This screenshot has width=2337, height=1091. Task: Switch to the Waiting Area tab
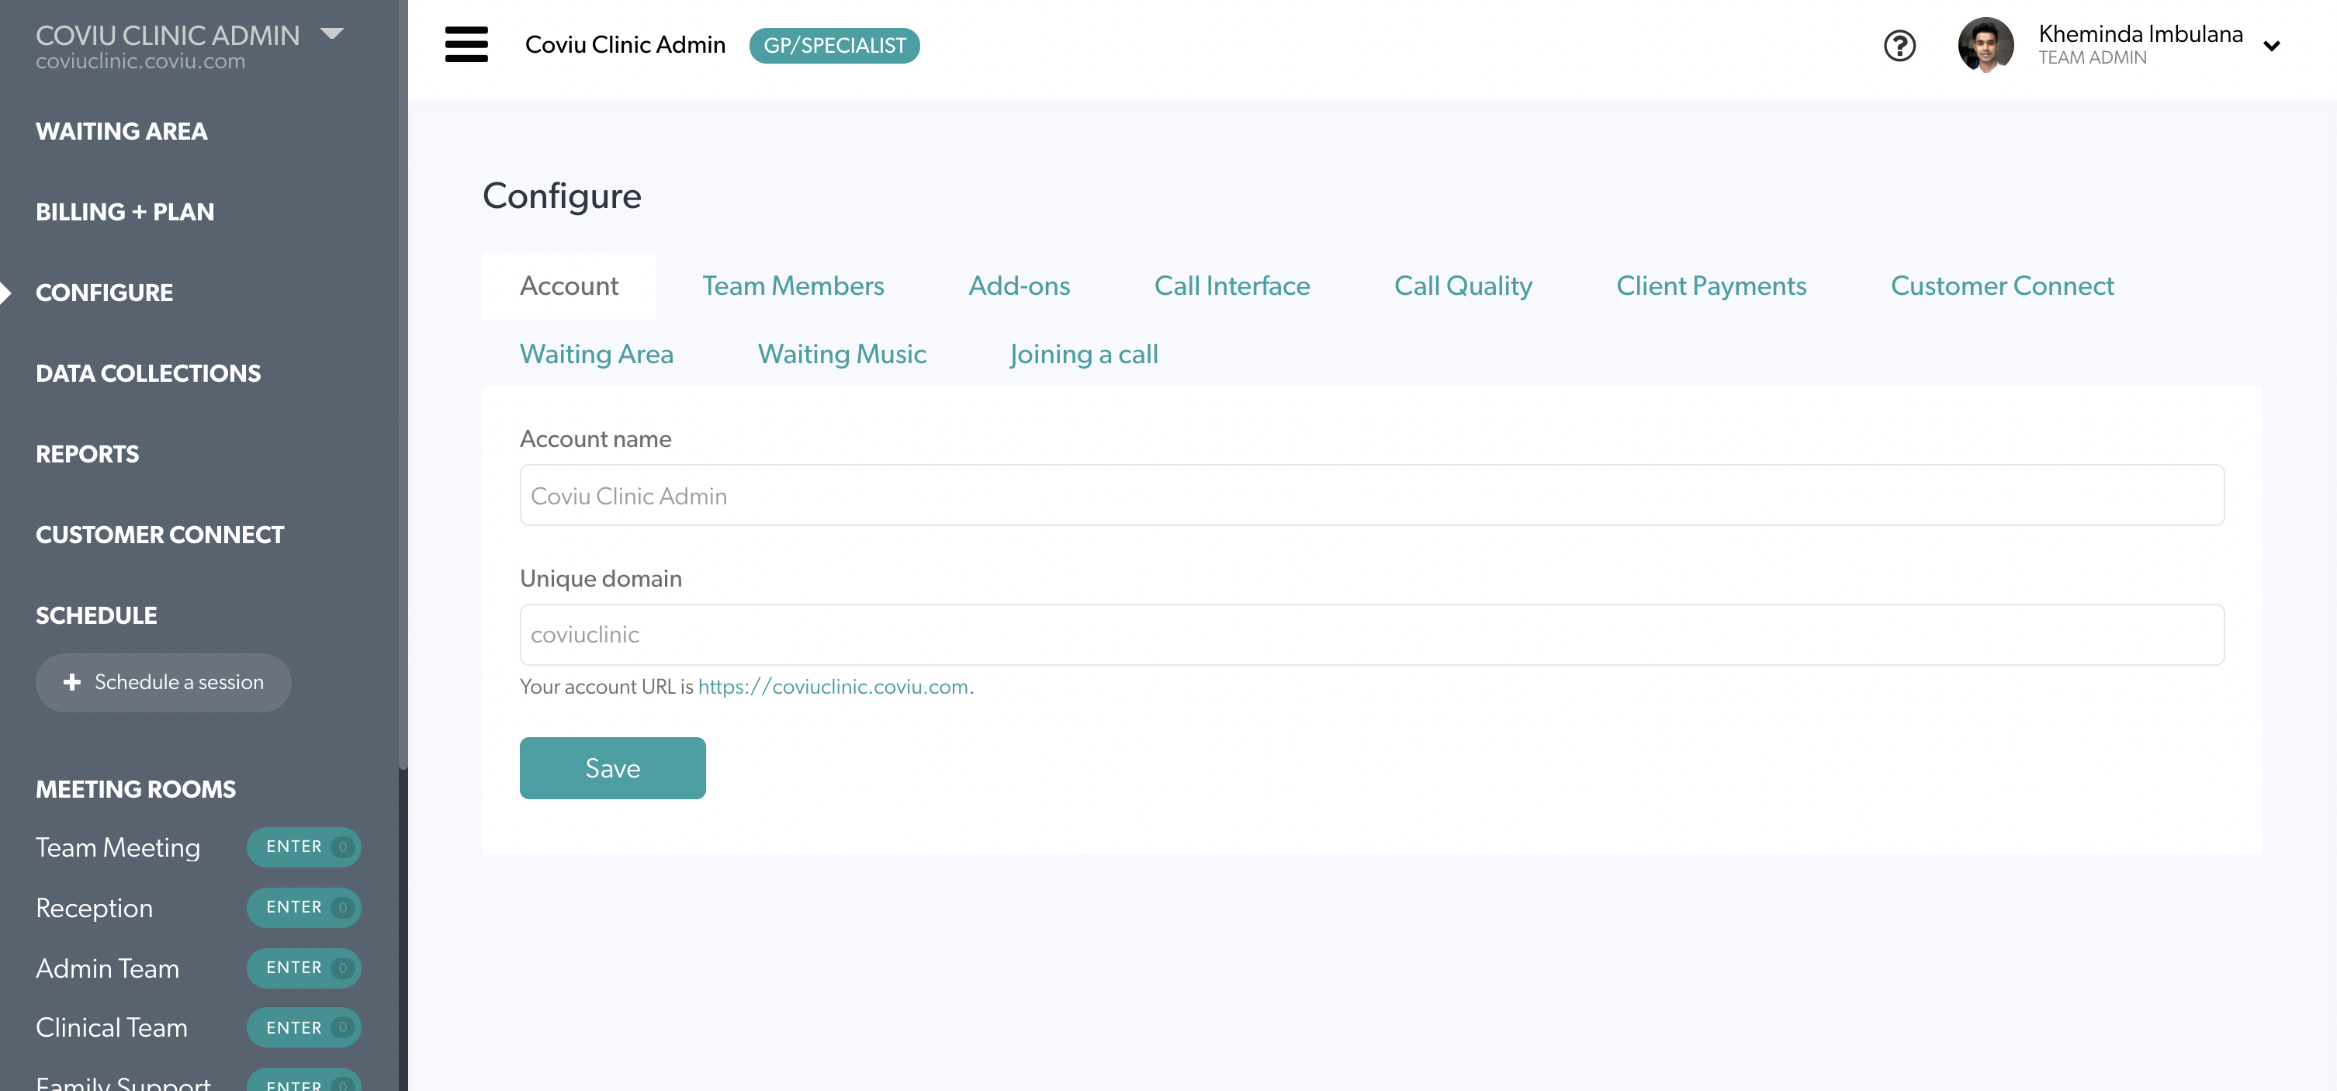(x=596, y=354)
